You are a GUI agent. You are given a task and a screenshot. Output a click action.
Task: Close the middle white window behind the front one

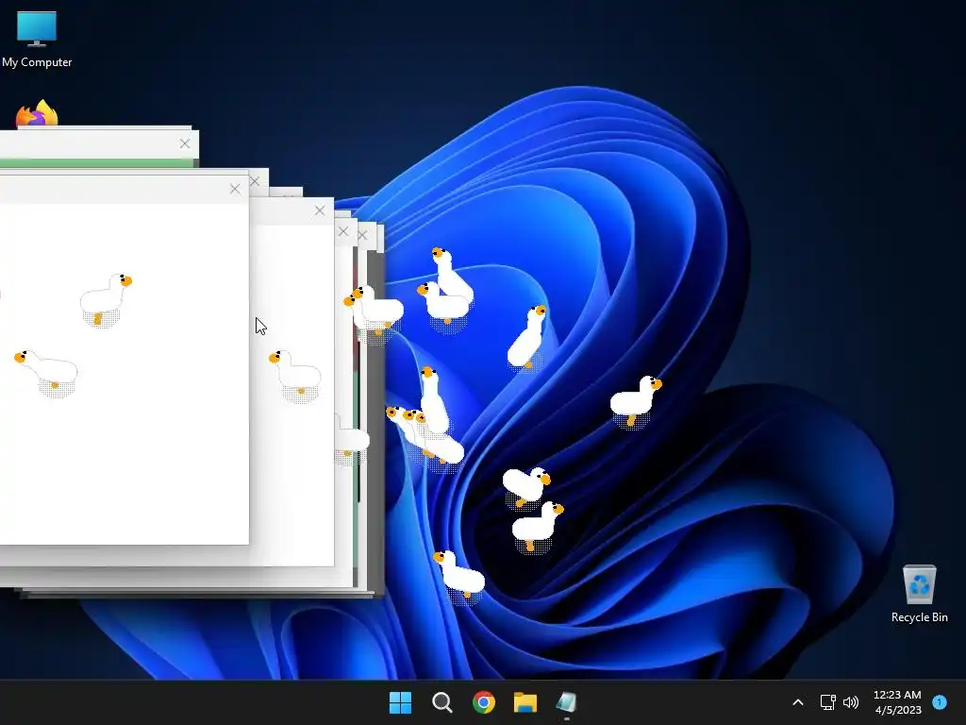[319, 211]
